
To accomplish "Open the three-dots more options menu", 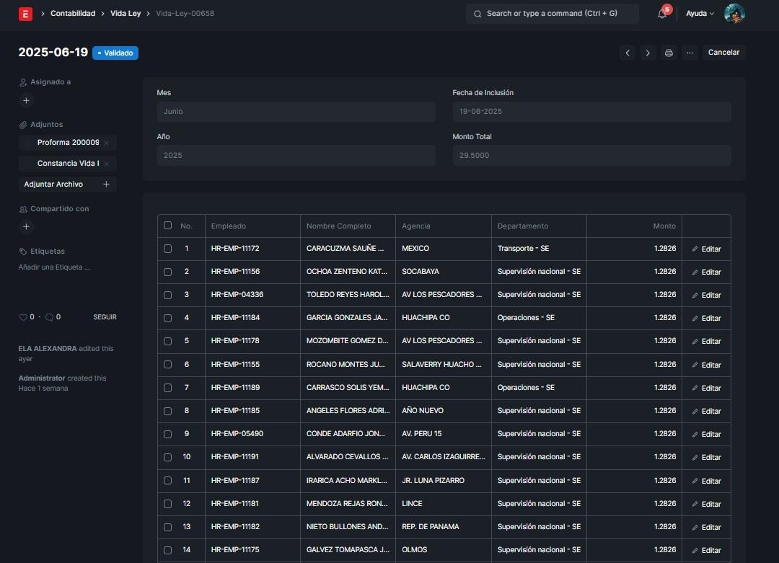I will 690,53.
